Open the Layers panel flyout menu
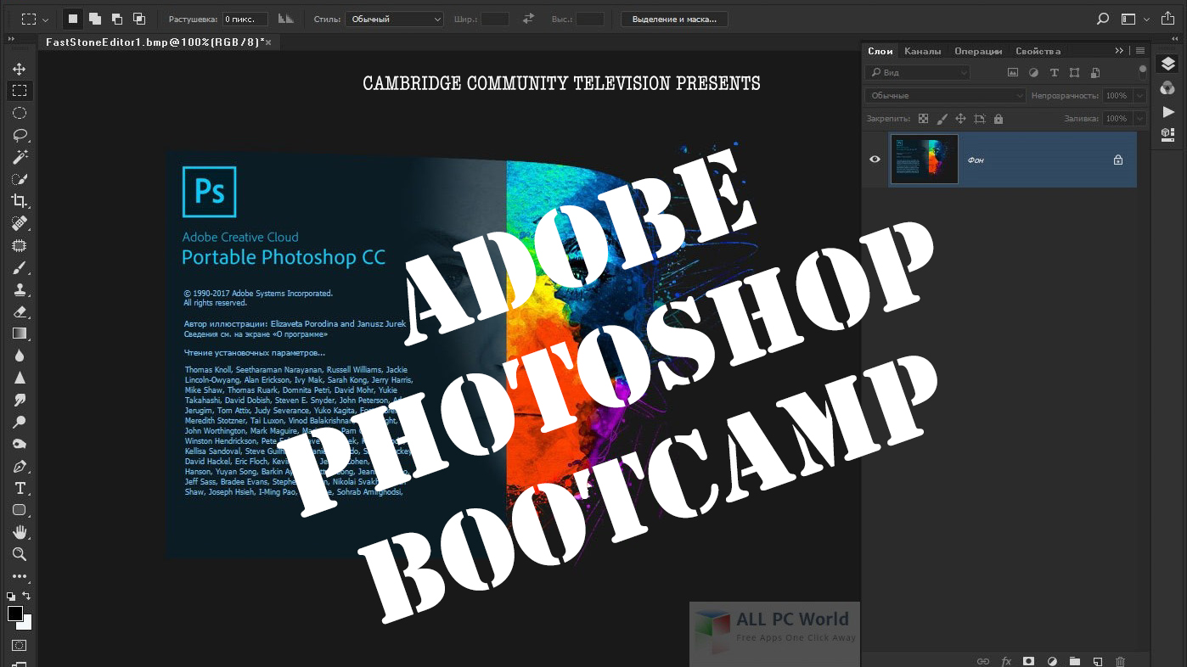Image resolution: width=1187 pixels, height=667 pixels. 1139,51
